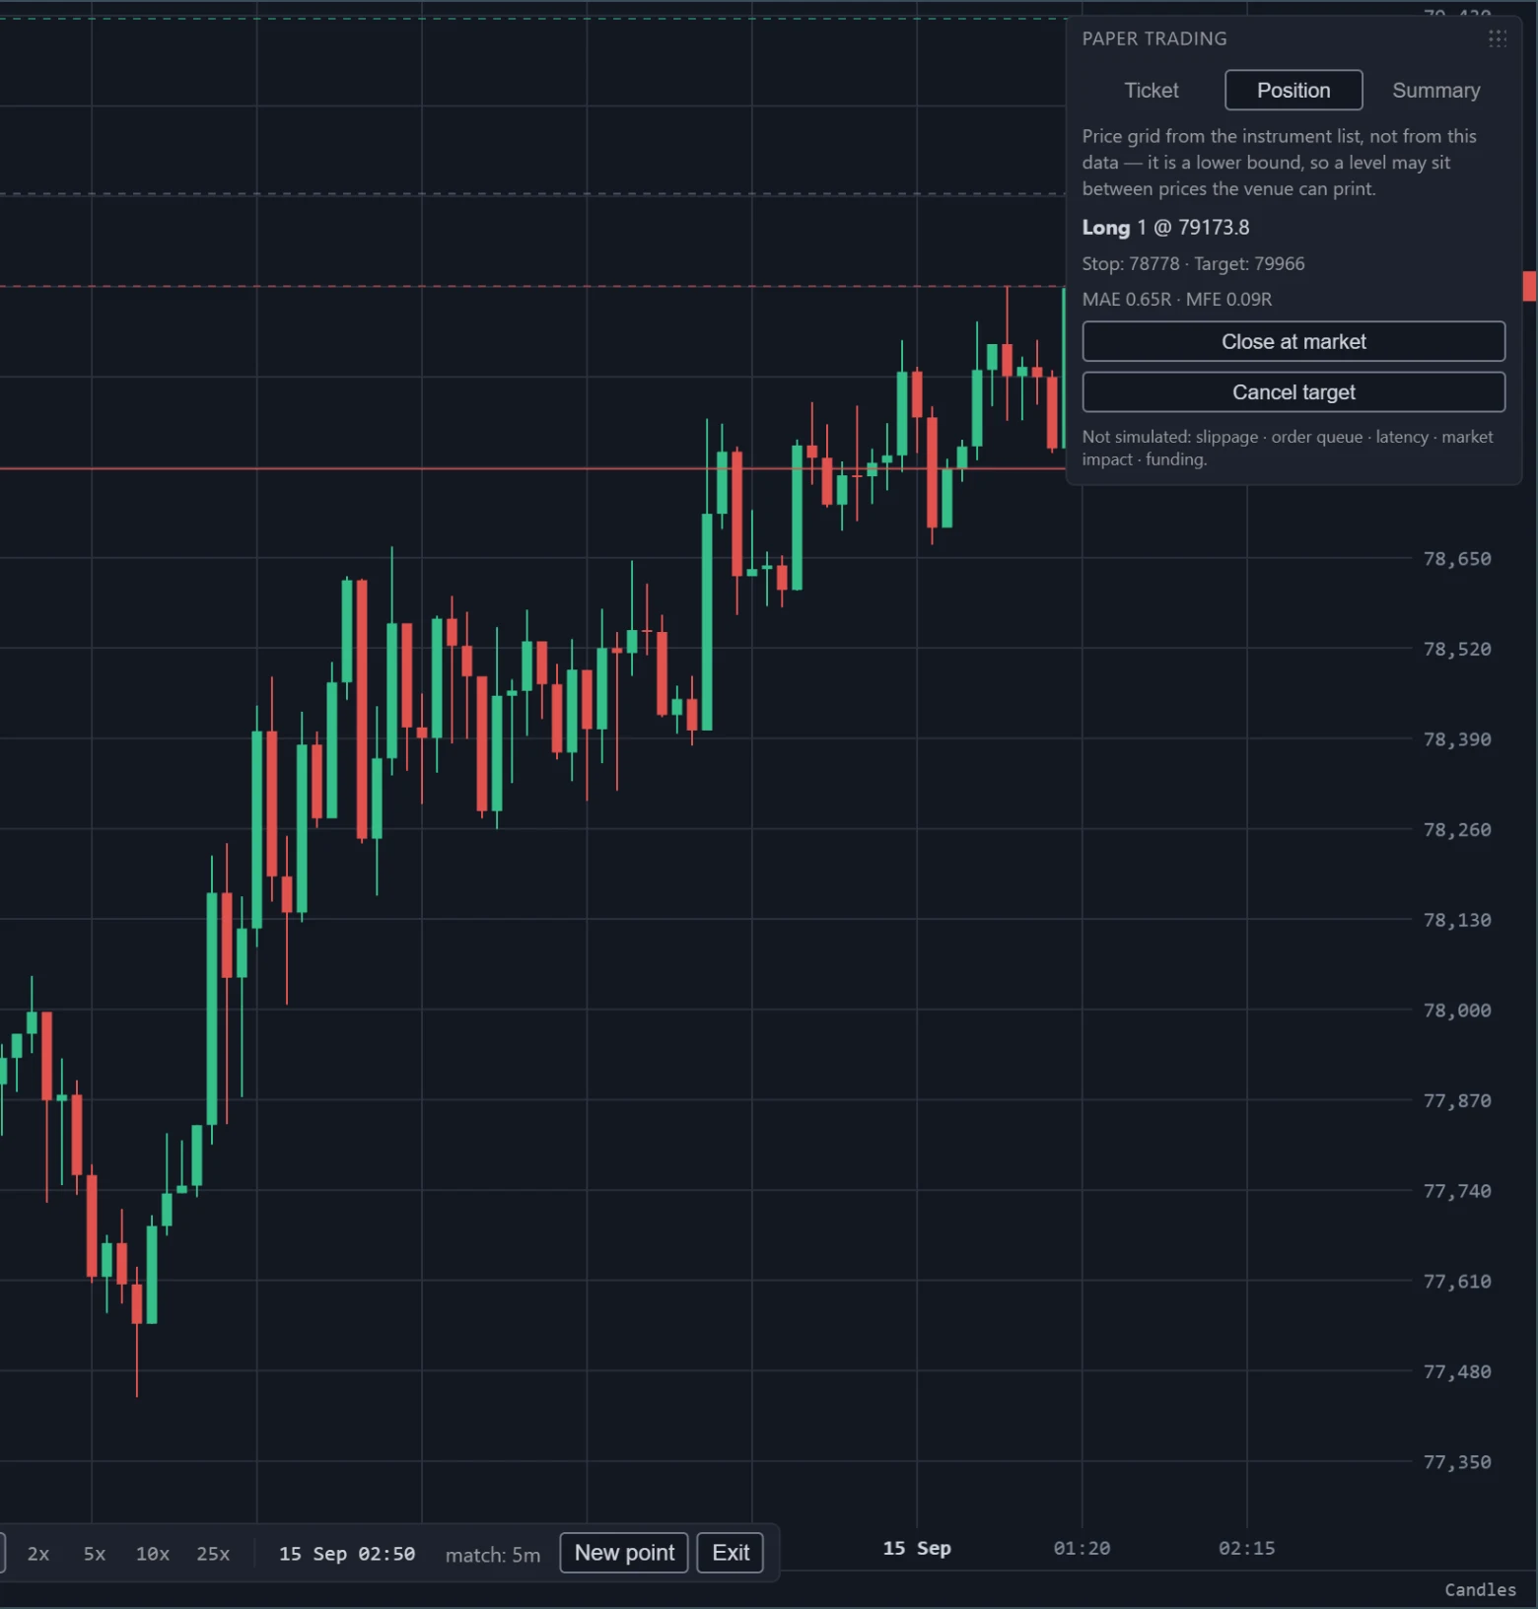The height and width of the screenshot is (1609, 1538).
Task: Click the '15 Sep' time axis label
Action: click(x=917, y=1548)
